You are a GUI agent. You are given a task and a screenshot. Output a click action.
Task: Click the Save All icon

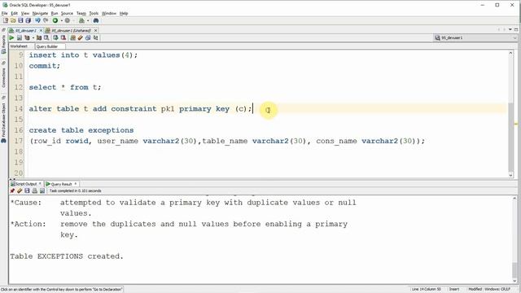[x=28, y=20]
